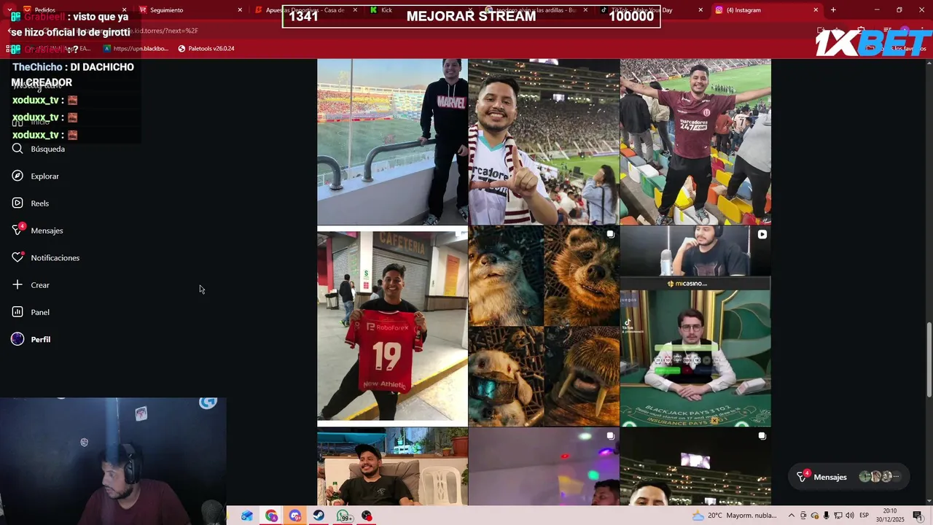Open the clock showing 20:10

click(x=890, y=516)
